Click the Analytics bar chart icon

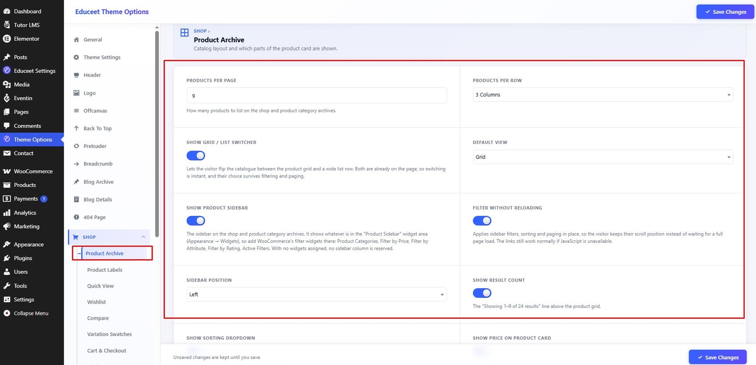coord(7,213)
